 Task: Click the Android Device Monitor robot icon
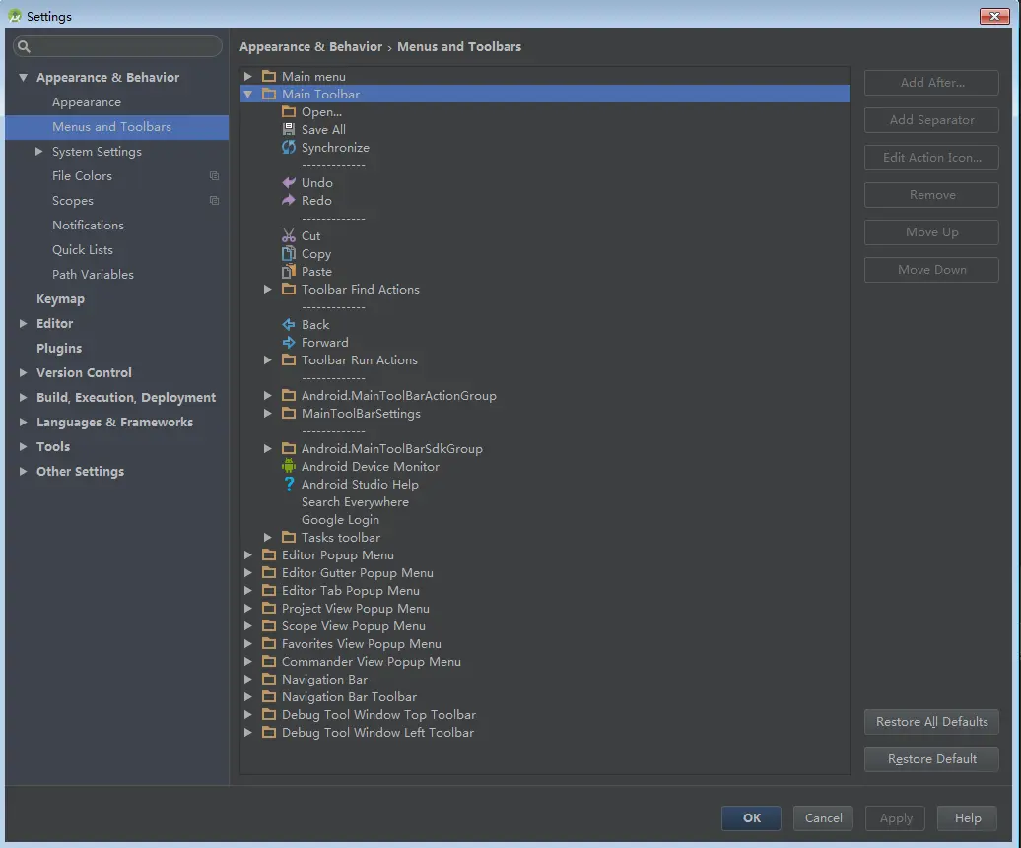[289, 466]
